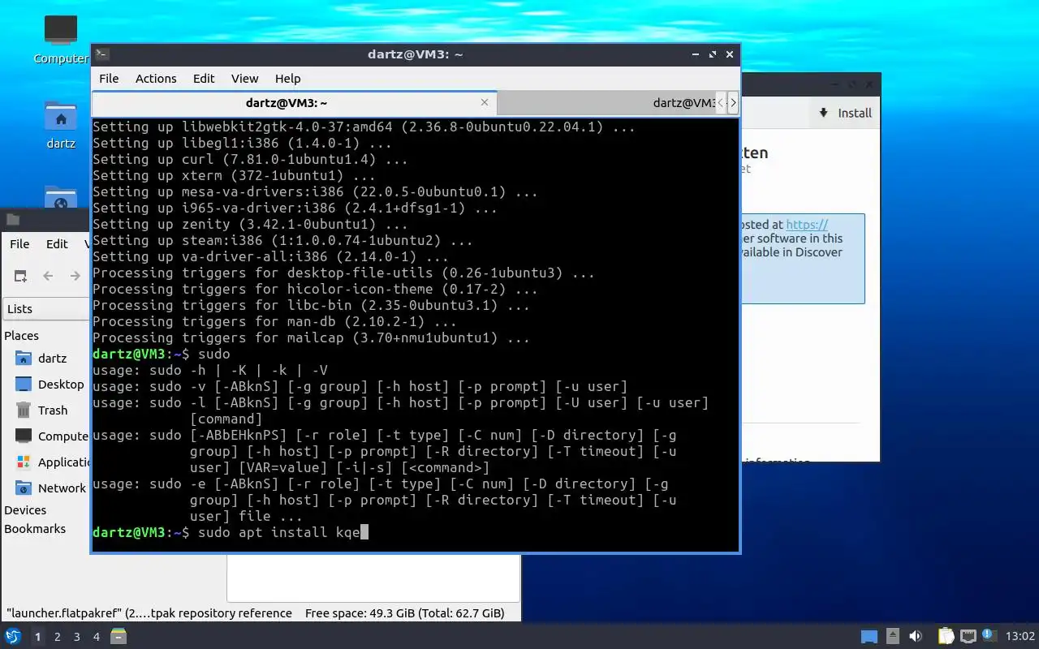Open File menu in file manager window

[19, 243]
